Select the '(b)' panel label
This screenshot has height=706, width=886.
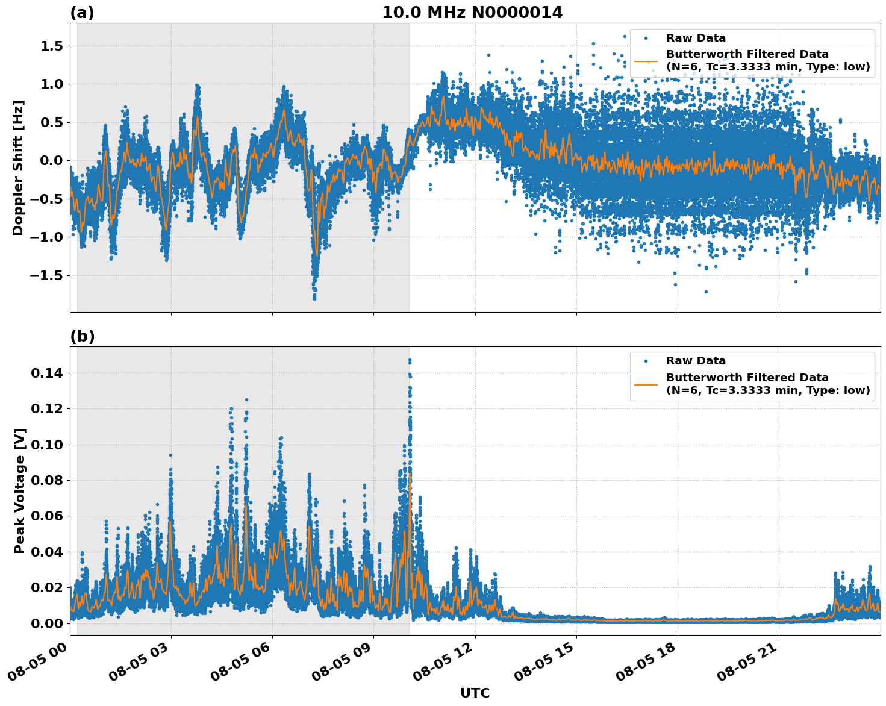coord(83,336)
